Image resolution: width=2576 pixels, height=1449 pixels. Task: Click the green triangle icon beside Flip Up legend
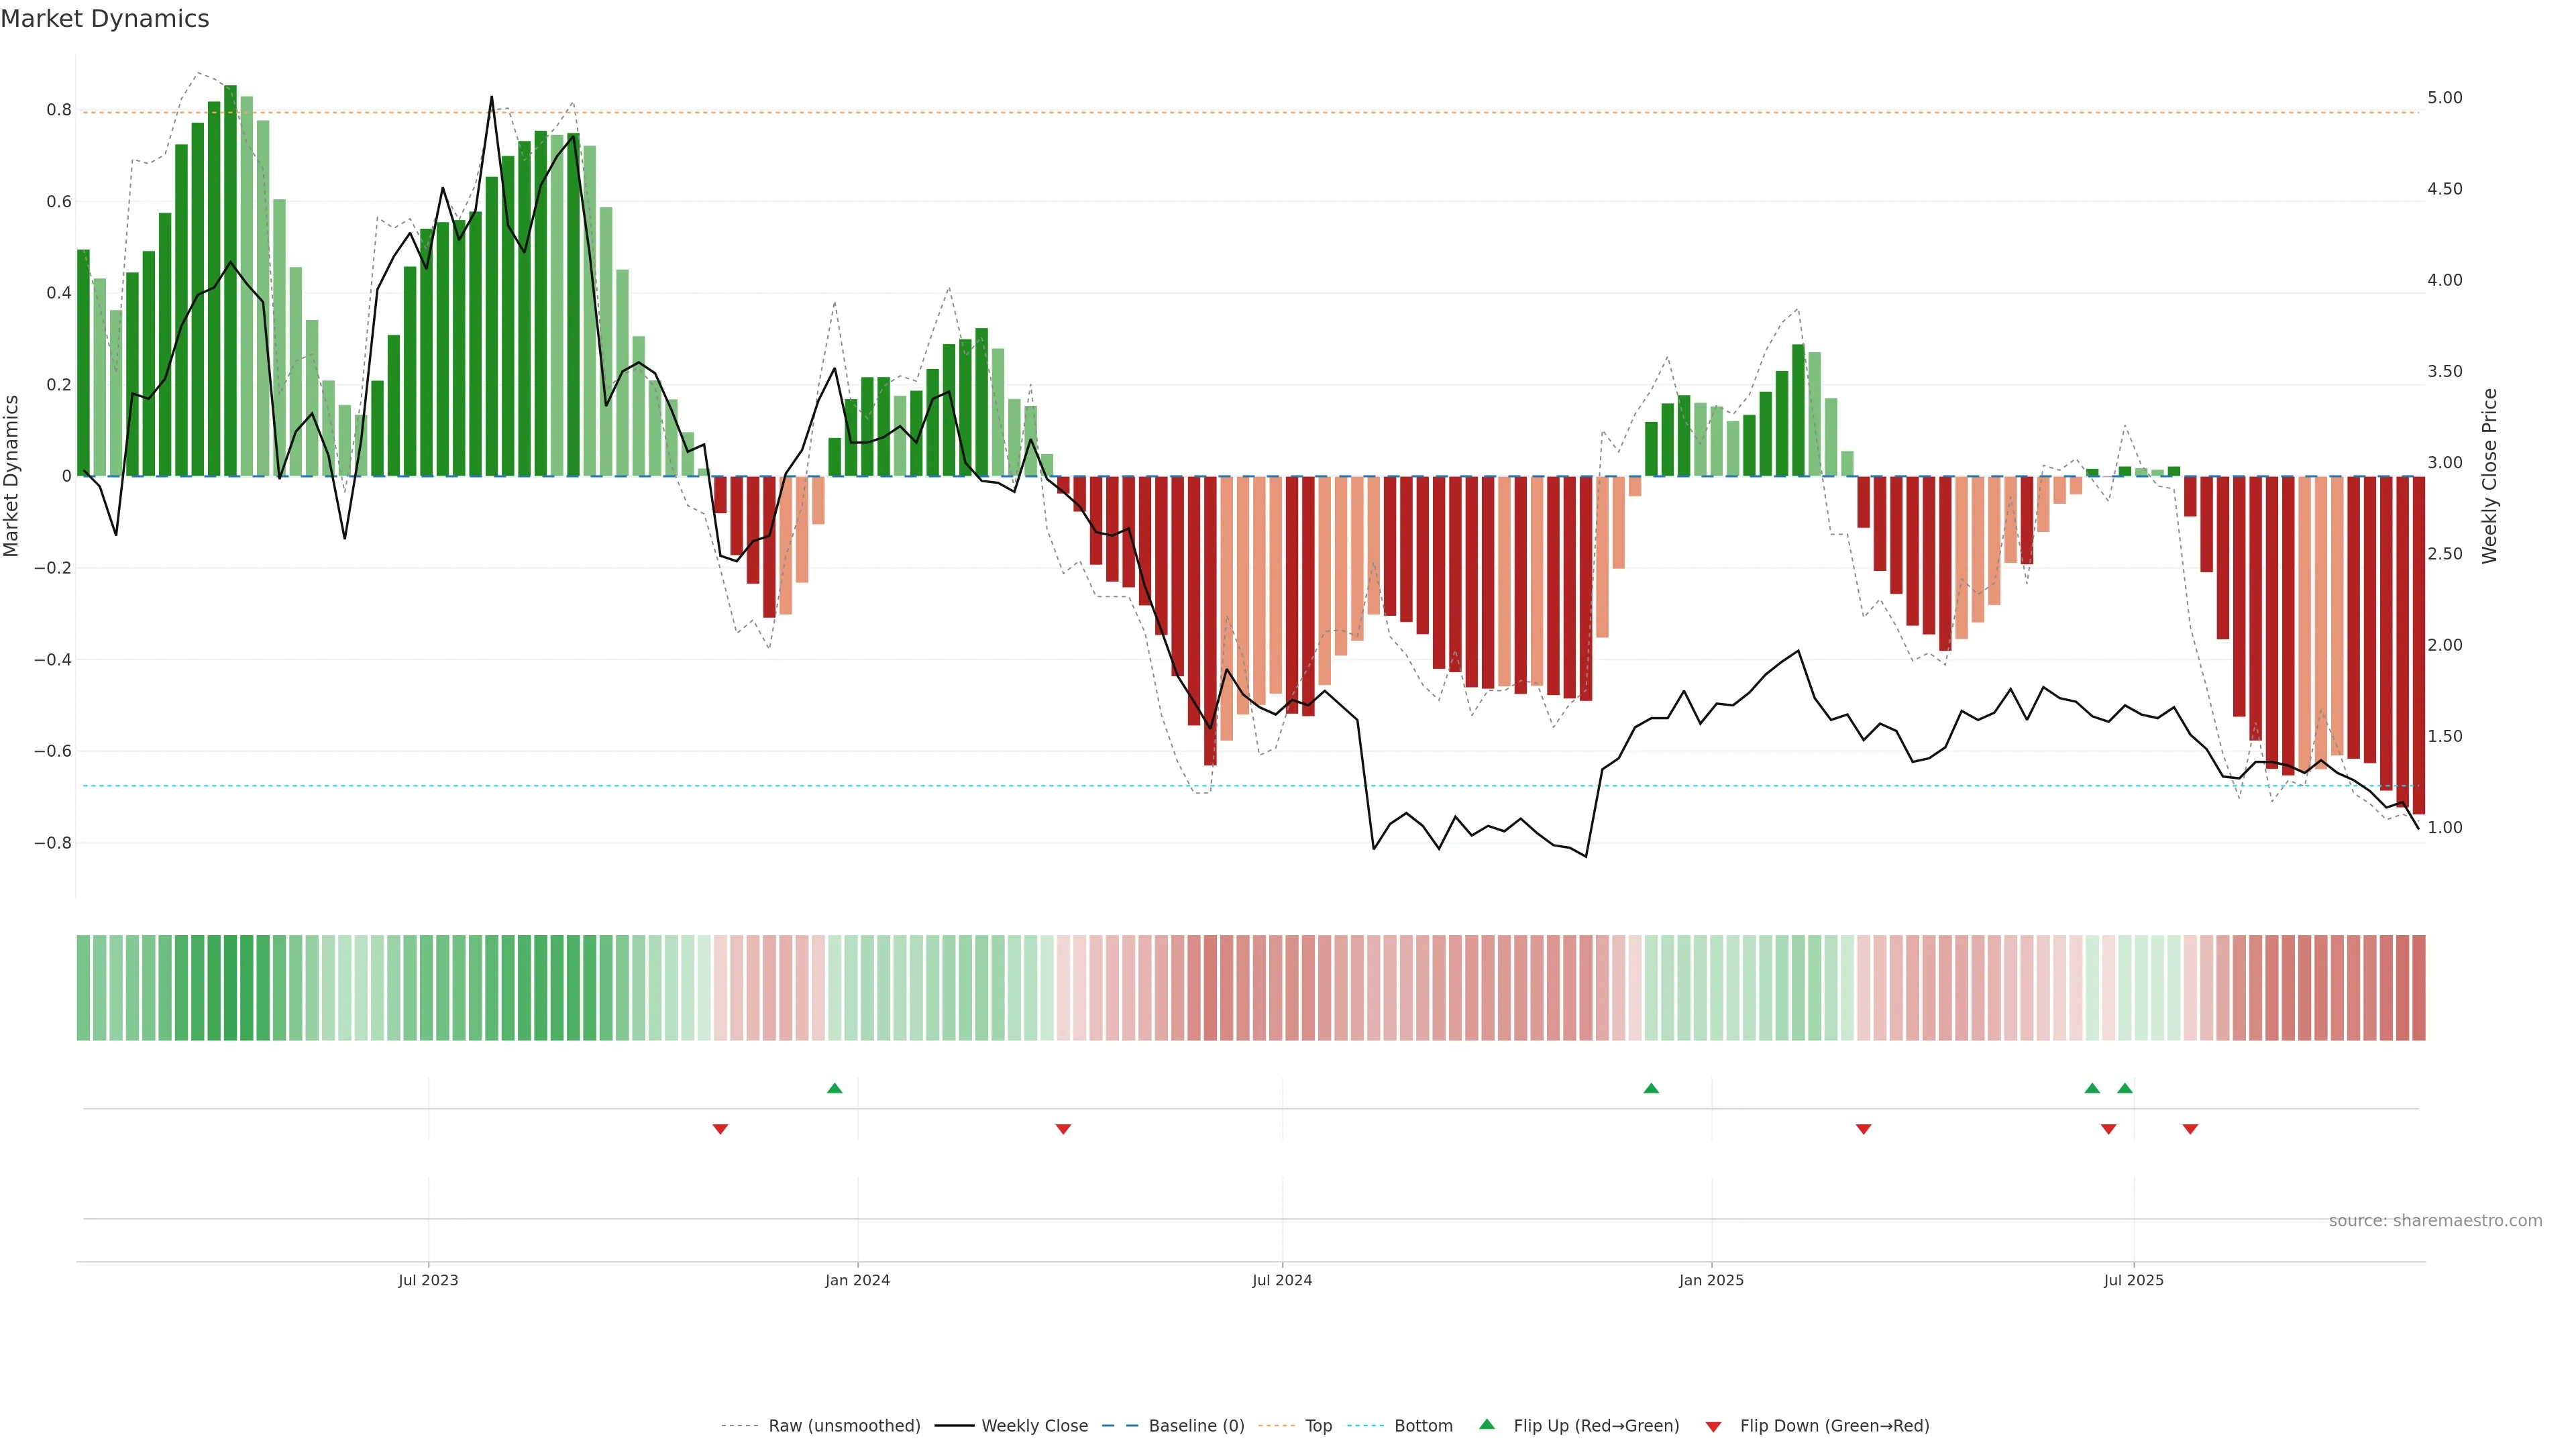[x=1487, y=1424]
